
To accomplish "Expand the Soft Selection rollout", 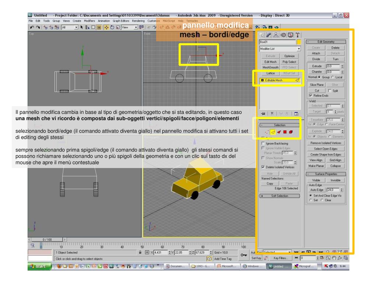I will pyautogui.click(x=280, y=196).
